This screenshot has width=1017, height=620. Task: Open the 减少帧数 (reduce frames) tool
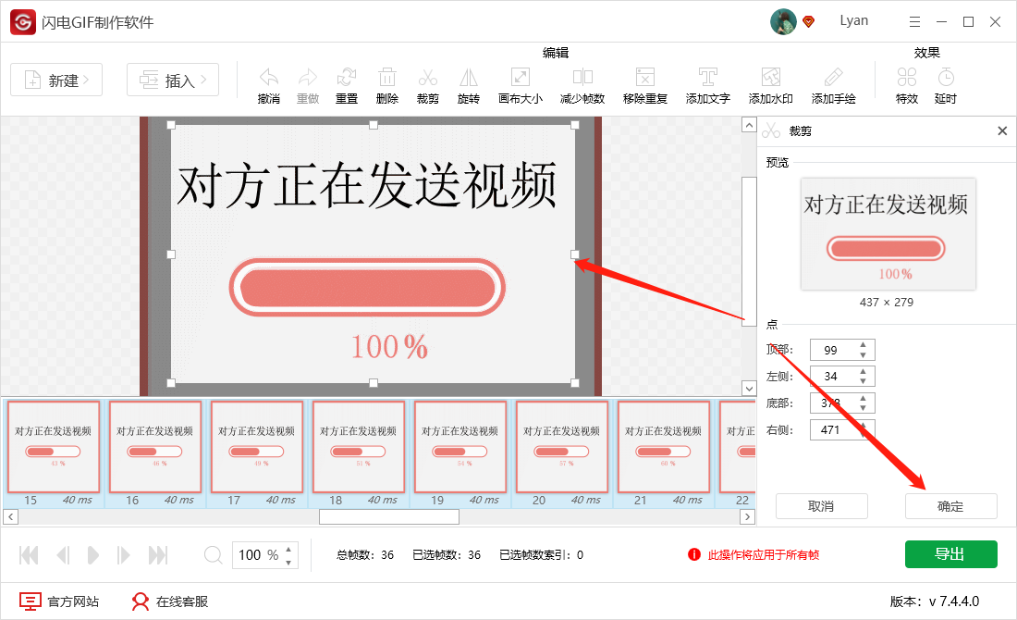click(582, 83)
